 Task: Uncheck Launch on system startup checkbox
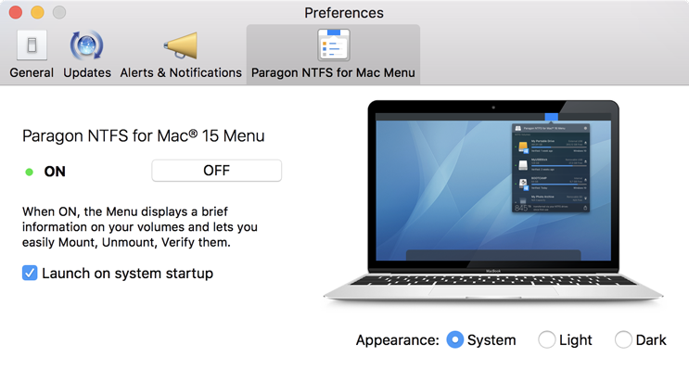pos(30,273)
